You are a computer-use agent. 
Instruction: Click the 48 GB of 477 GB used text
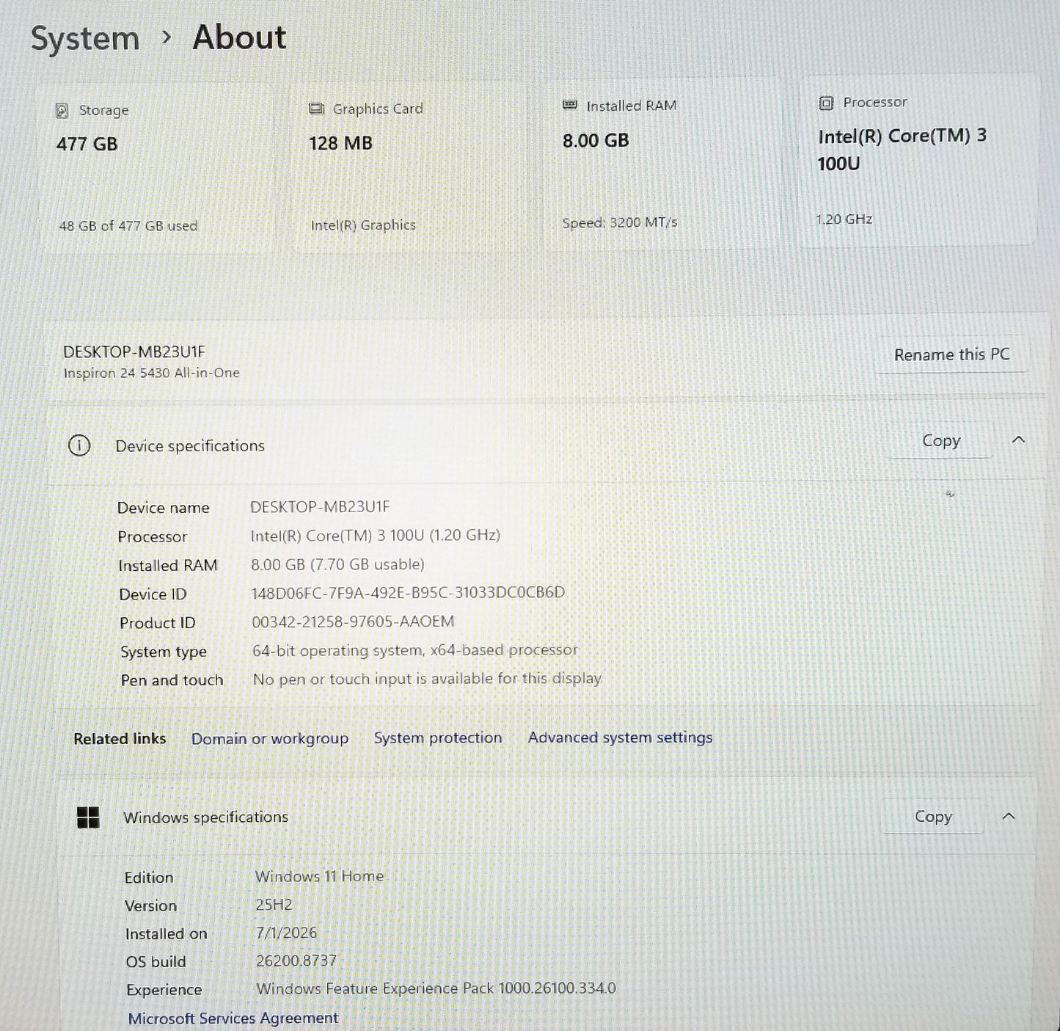coord(128,226)
